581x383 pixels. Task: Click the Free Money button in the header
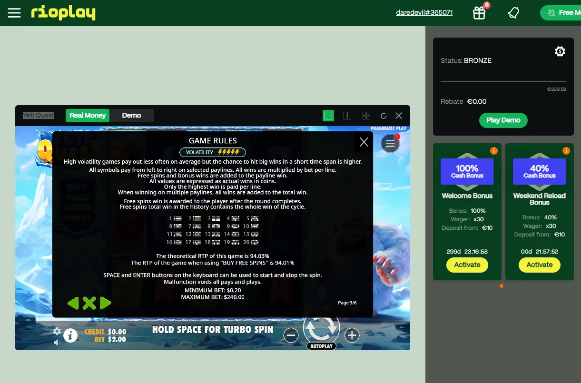coord(561,13)
